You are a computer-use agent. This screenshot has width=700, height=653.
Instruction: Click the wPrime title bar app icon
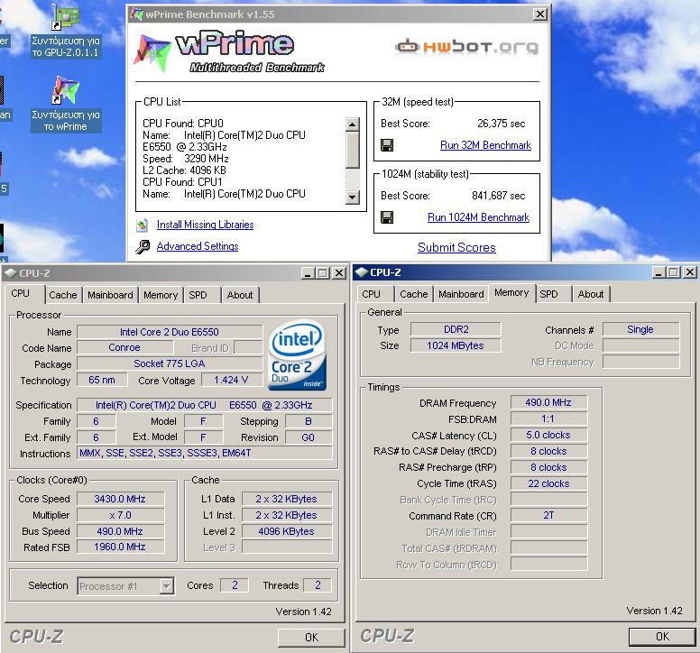click(x=136, y=14)
